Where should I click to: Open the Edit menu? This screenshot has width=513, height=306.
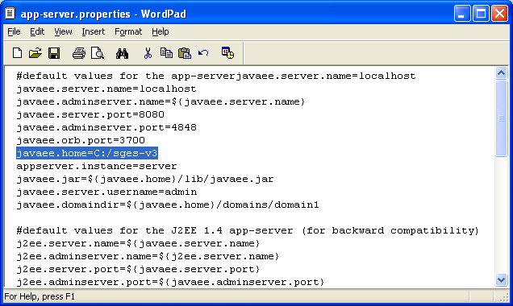click(x=37, y=31)
